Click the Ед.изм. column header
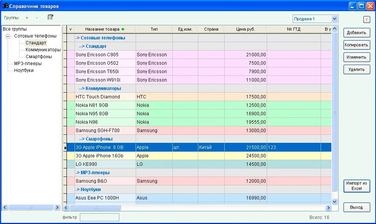 coord(185,29)
